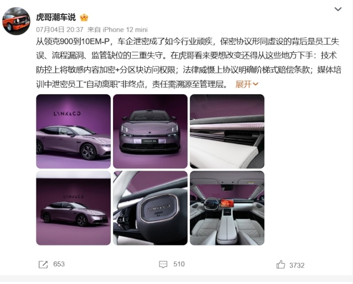Open the LYNK&CO side view car photo
Image resolution: width=353 pixels, height=284 pixels.
(73, 131)
